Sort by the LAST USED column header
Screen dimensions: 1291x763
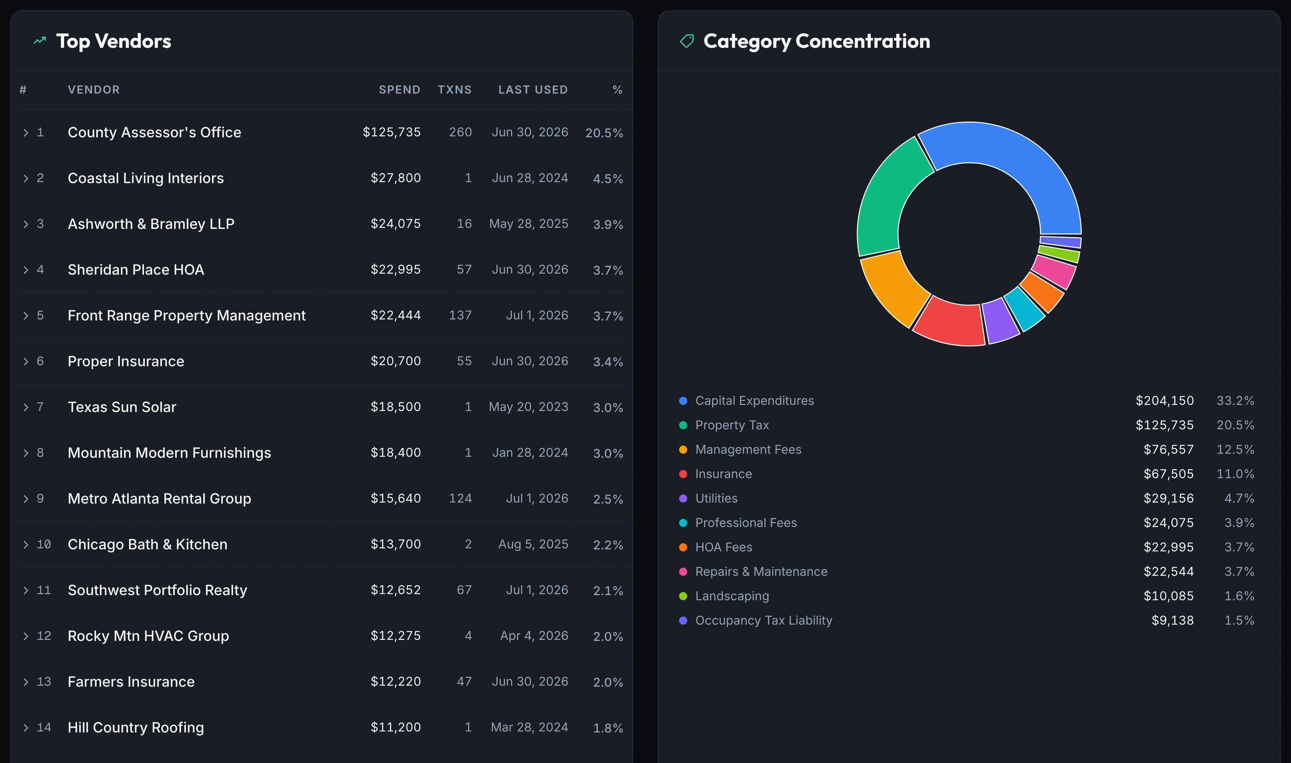[533, 90]
